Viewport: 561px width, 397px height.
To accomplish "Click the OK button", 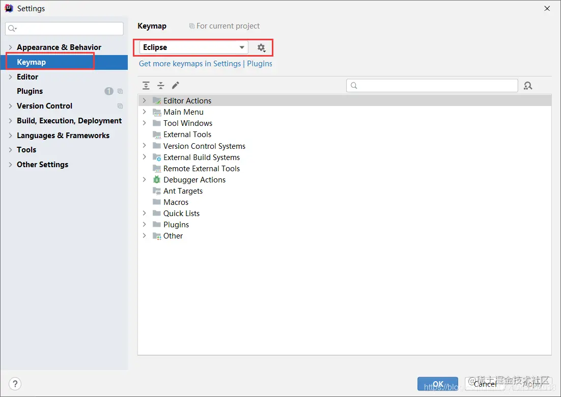I will point(438,384).
